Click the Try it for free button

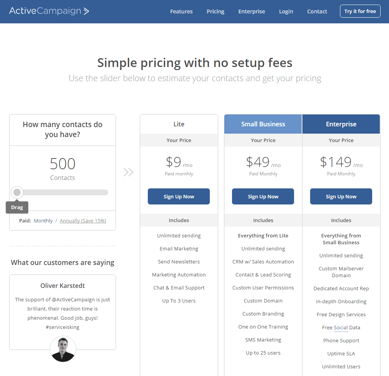point(360,11)
